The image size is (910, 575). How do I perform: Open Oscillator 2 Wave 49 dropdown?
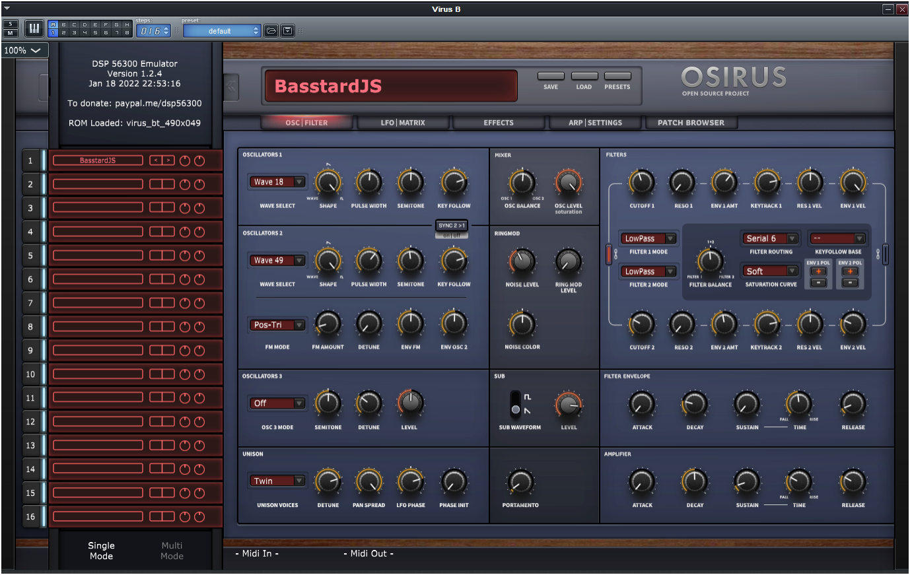277,260
